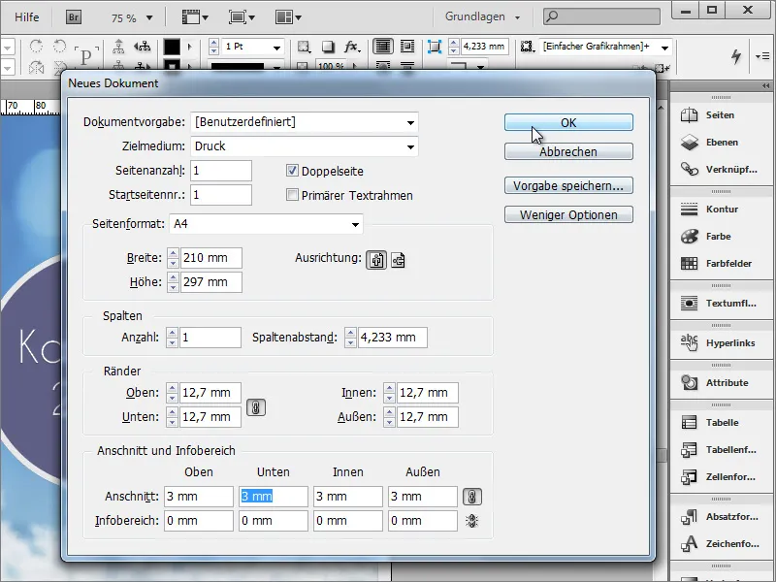This screenshot has height=582, width=776.
Task: Collapse the panel dock double arrows
Action: point(765,85)
